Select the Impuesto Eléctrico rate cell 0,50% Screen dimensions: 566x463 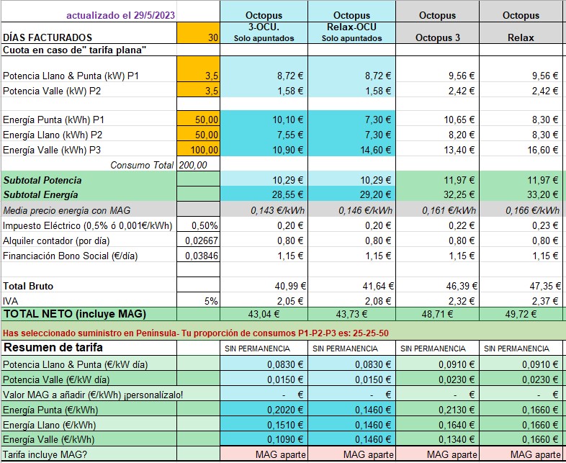(x=198, y=225)
